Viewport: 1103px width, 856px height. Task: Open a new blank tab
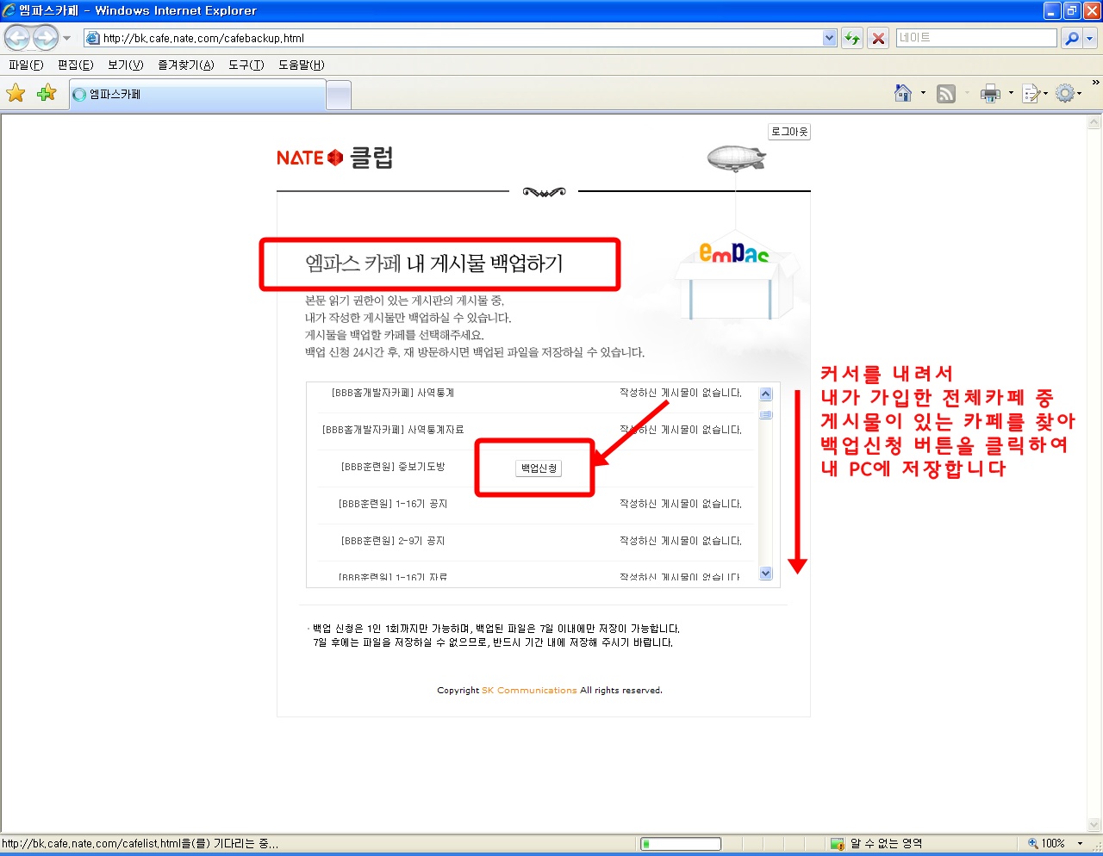tap(340, 95)
